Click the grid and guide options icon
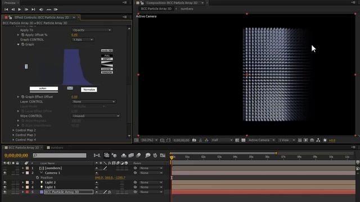 [x=162, y=140]
